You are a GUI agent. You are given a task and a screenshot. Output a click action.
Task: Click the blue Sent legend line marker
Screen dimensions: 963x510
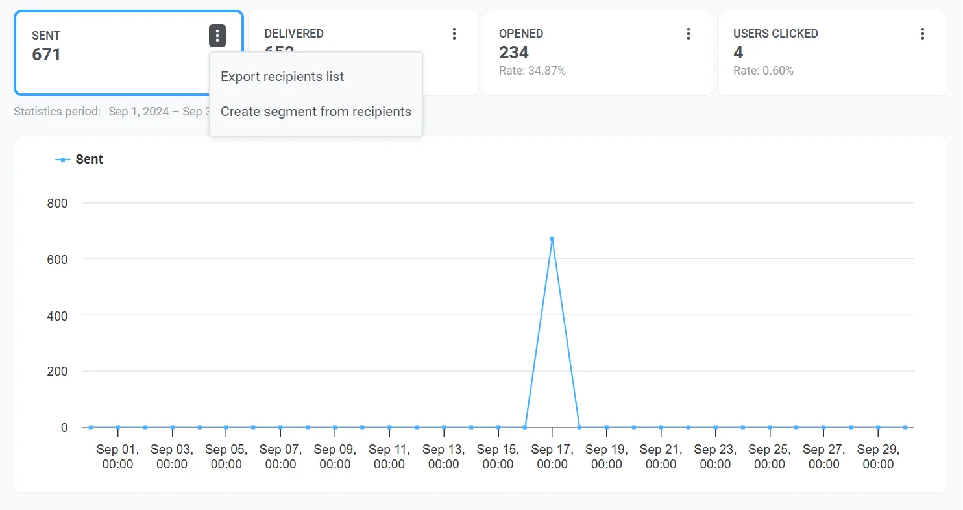click(x=63, y=158)
